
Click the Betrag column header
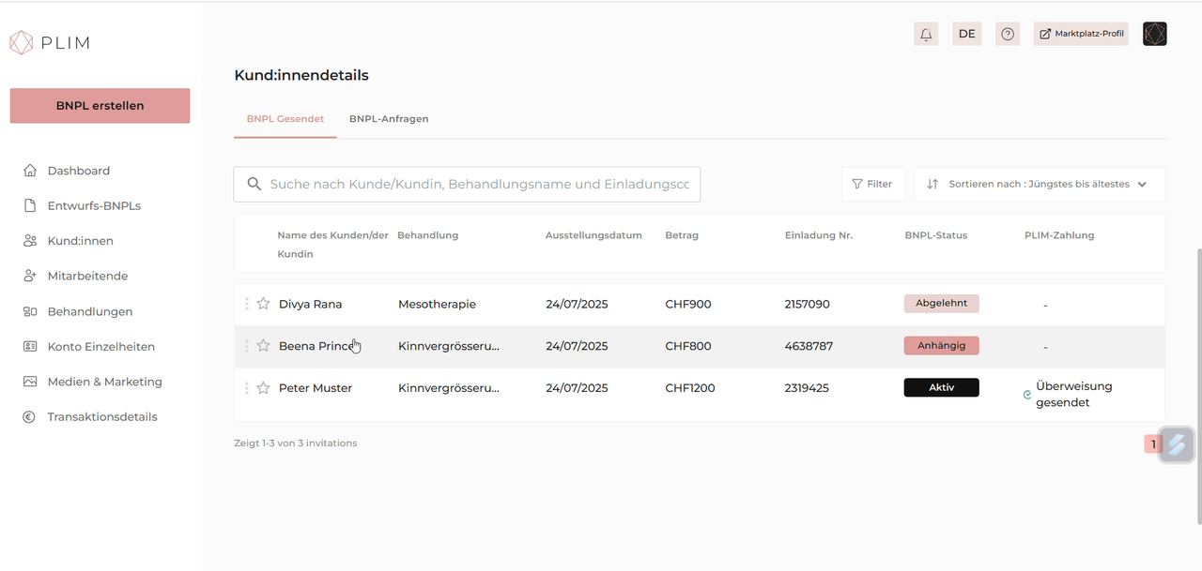tap(682, 235)
